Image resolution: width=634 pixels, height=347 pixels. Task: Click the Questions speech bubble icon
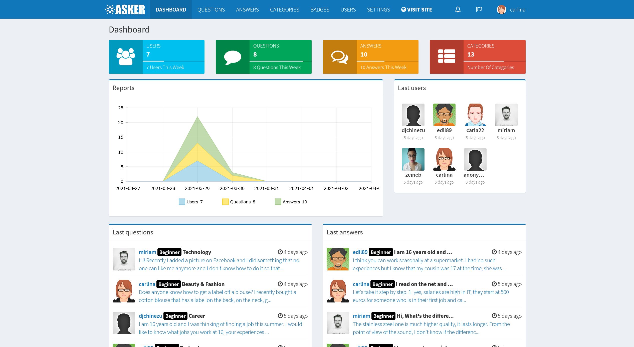(233, 57)
